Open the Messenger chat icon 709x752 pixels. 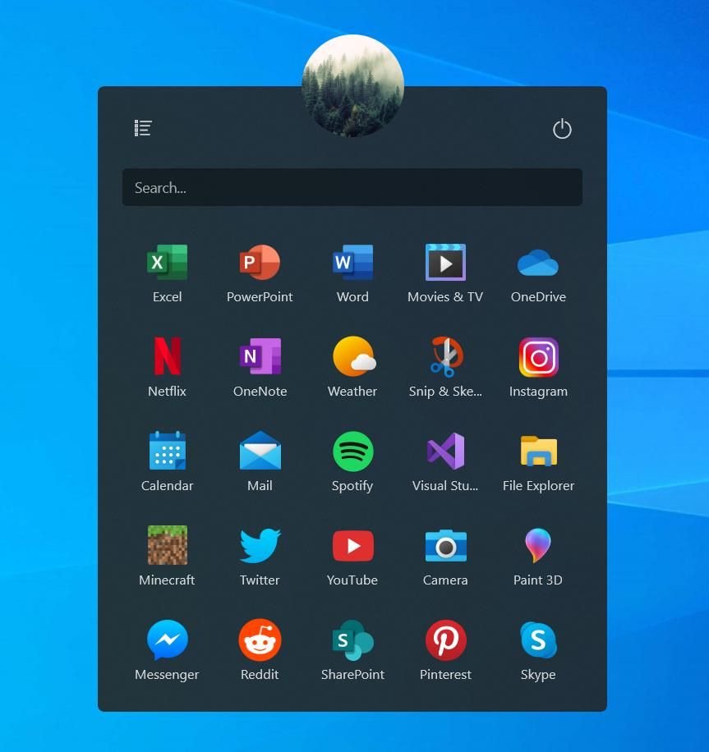coord(167,640)
